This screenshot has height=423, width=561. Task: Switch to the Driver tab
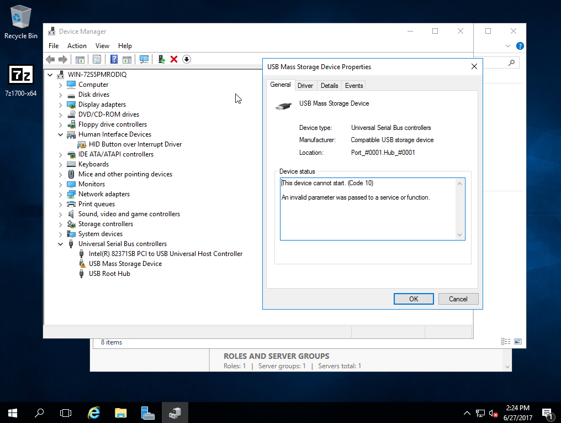point(305,85)
